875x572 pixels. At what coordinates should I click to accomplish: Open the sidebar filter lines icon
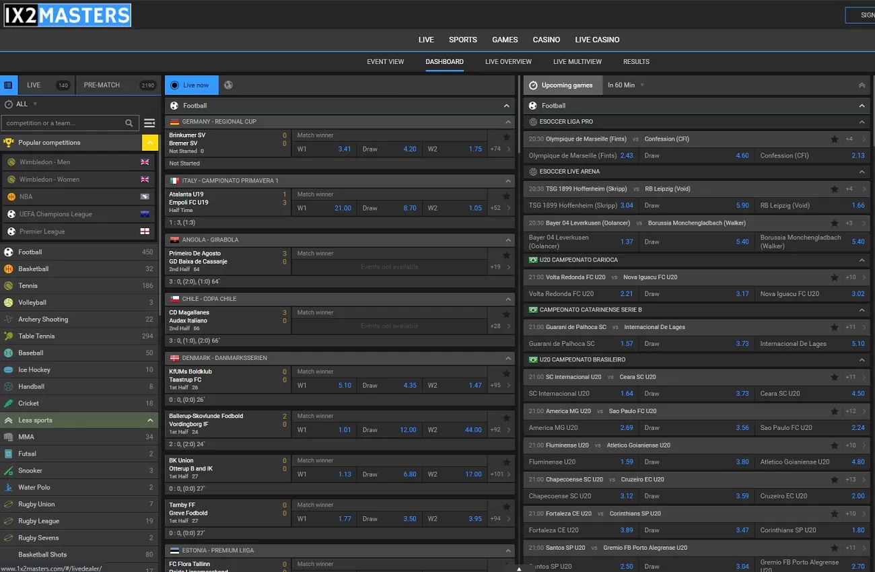pos(149,123)
